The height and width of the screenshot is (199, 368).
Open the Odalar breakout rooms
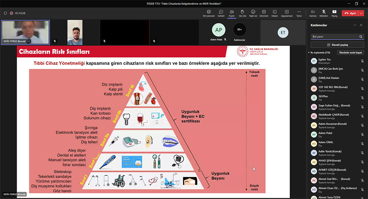(275, 13)
